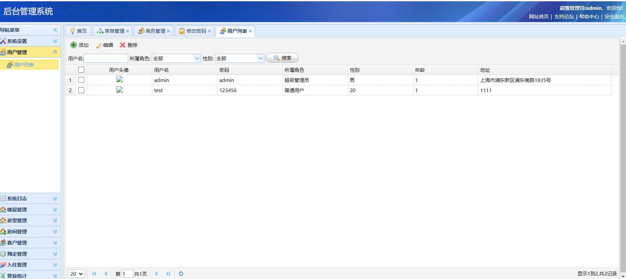
Task: Open the 性别 dropdown
Action: coord(261,58)
